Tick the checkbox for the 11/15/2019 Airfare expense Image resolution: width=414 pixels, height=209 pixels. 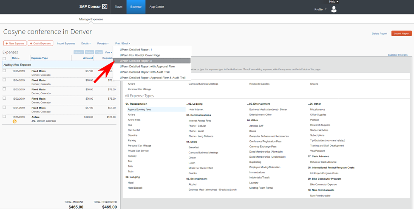[x=4, y=117]
